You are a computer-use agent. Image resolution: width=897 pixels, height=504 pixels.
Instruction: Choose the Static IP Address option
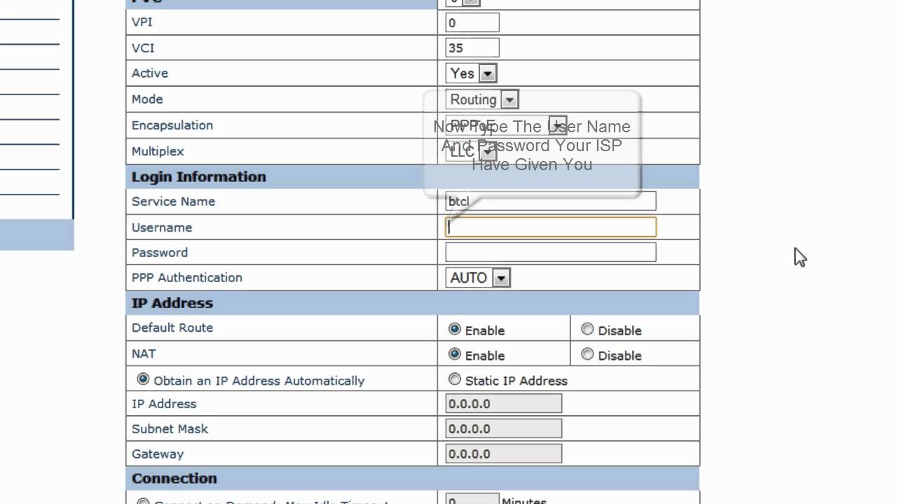click(x=455, y=379)
